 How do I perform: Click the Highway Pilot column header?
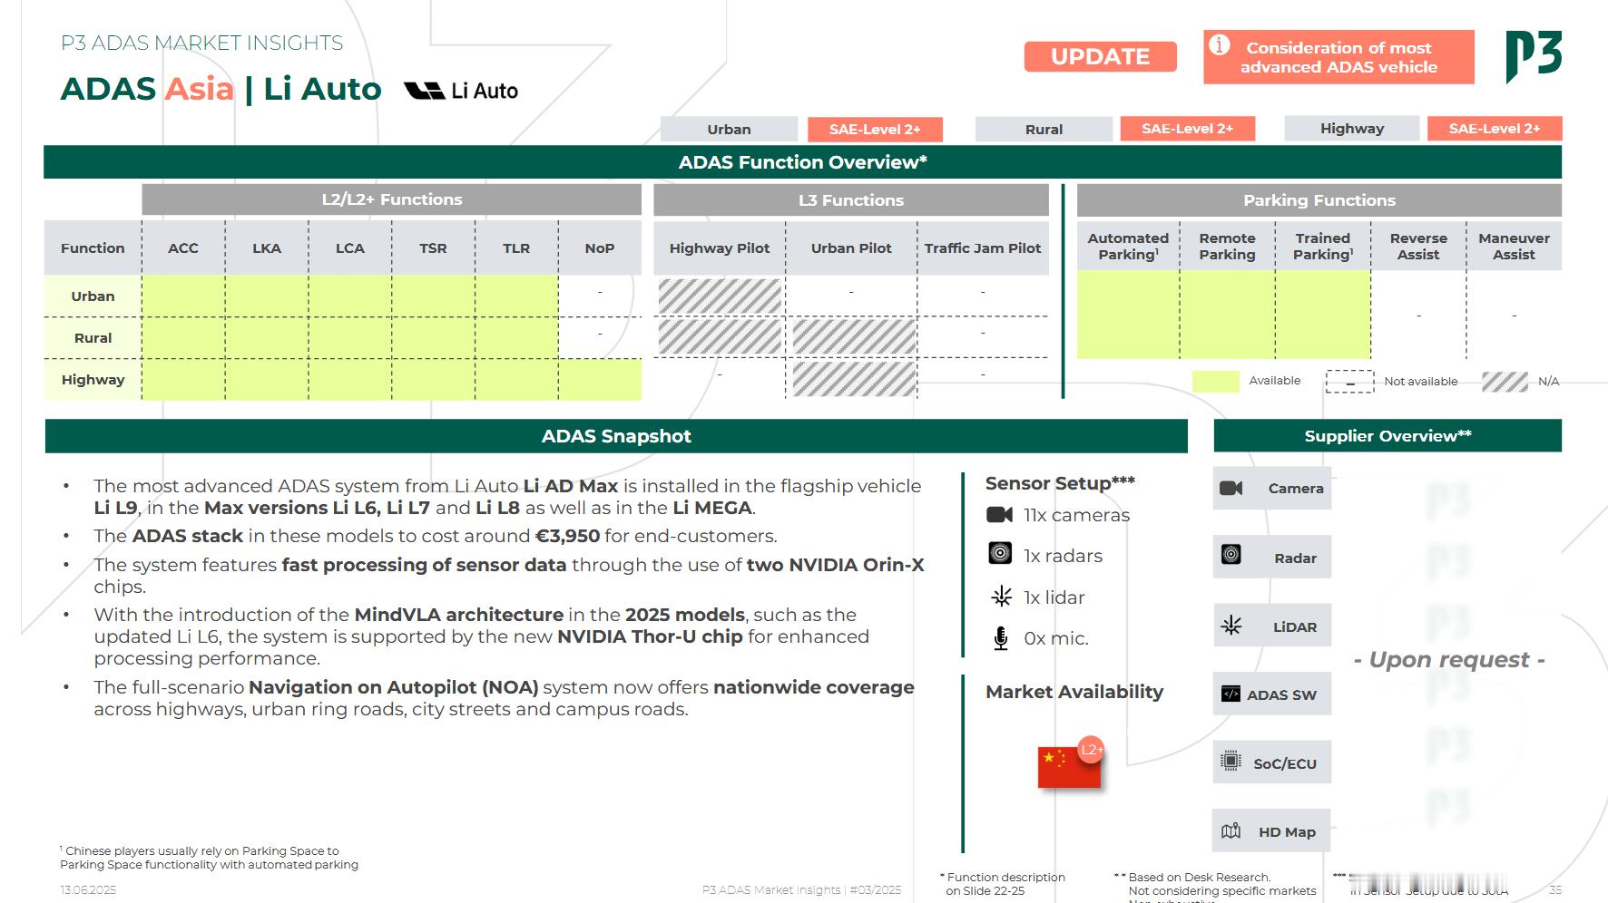pyautogui.click(x=720, y=248)
